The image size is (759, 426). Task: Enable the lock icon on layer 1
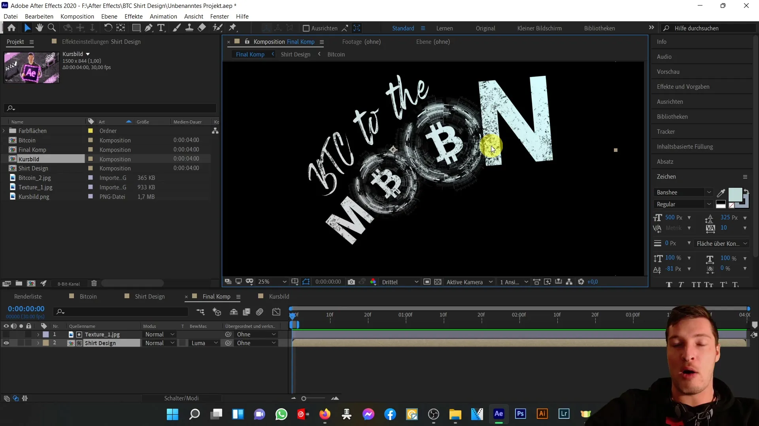29,334
